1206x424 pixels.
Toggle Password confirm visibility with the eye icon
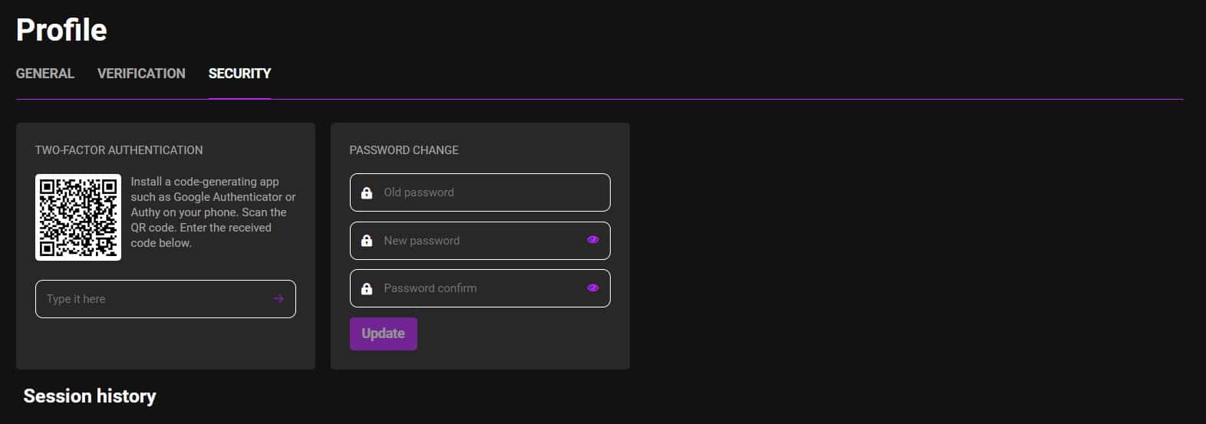tap(592, 288)
